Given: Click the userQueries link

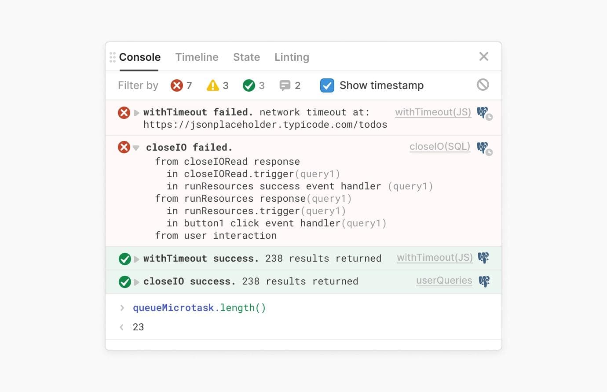Looking at the screenshot, I should pos(444,281).
